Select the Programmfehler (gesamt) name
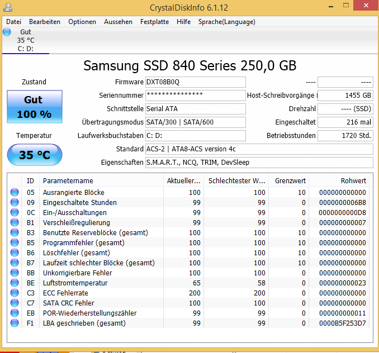The width and height of the screenshot is (379, 353). click(x=84, y=243)
